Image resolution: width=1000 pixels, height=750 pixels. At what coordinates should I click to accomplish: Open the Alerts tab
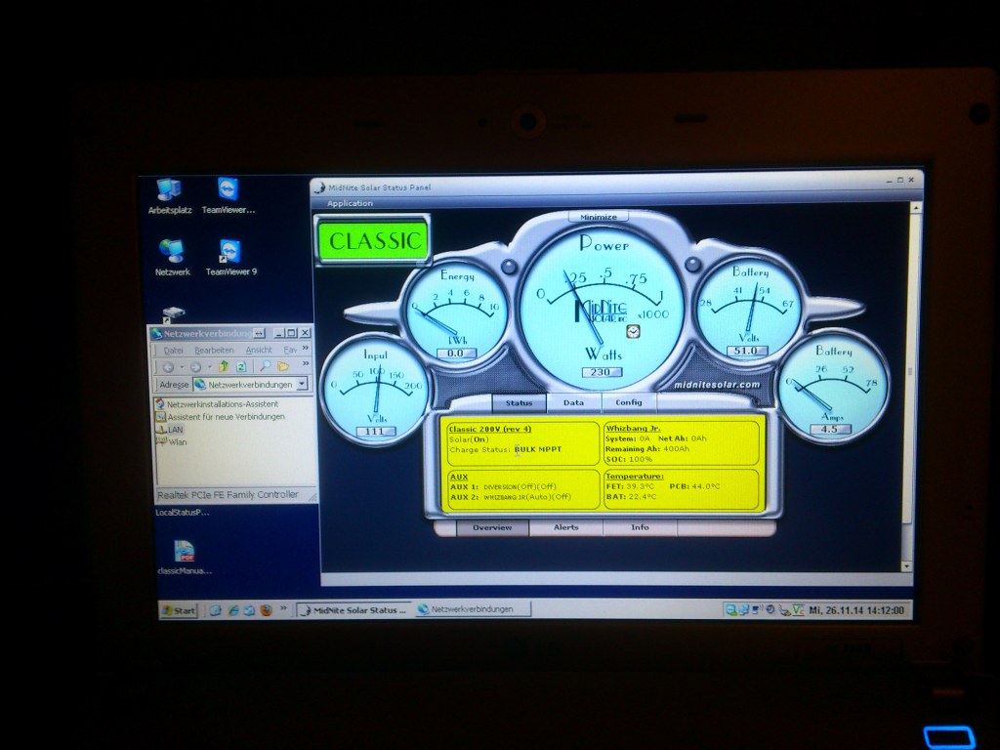565,527
